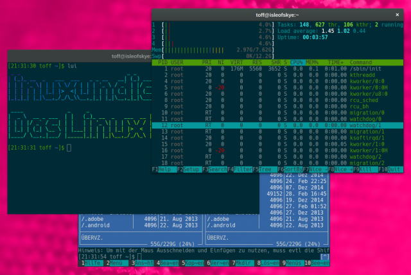Click the '24. Feb 22:25' date entry

(306, 181)
